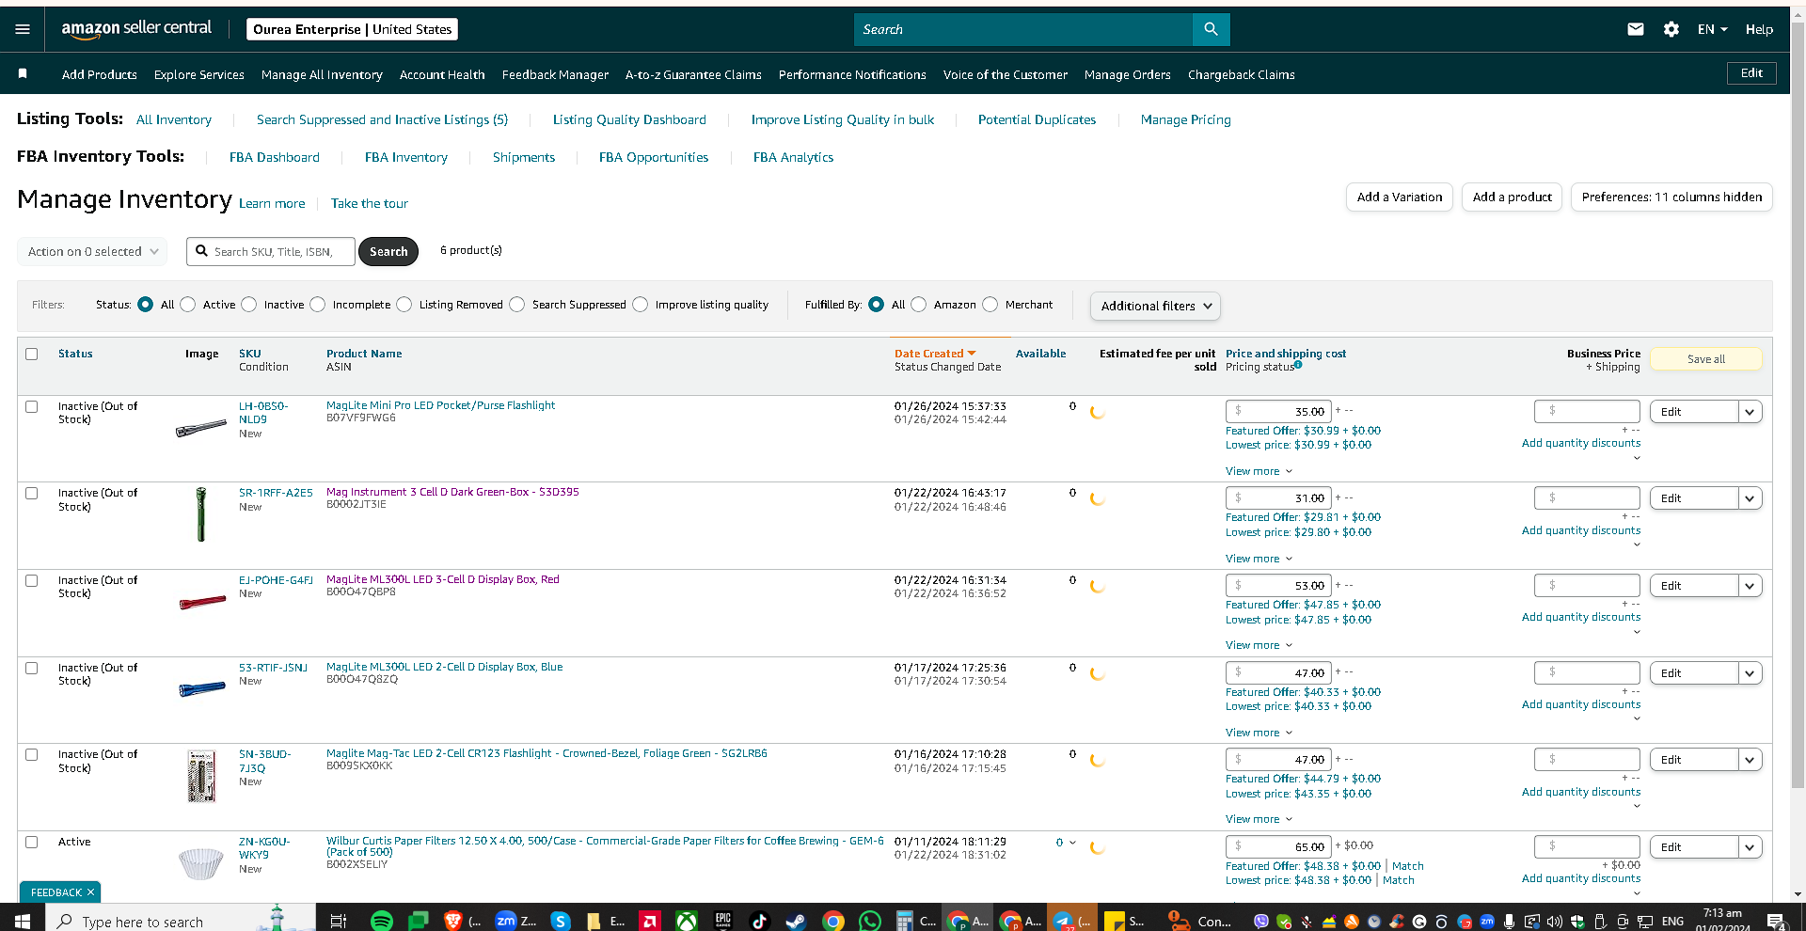The image size is (1806, 931).
Task: Click Add a Variation button
Action: 1400,197
